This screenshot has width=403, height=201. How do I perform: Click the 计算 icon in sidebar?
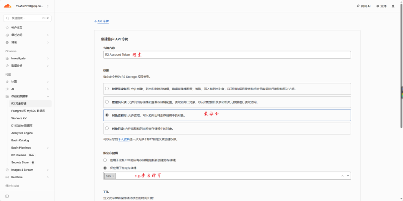(7, 82)
